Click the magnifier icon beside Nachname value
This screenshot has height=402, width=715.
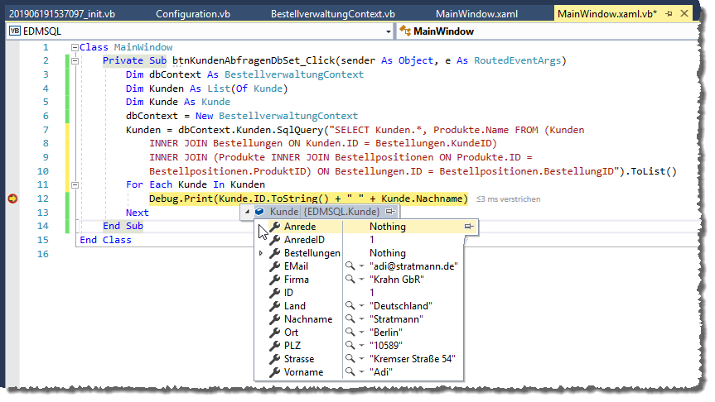tap(350, 319)
